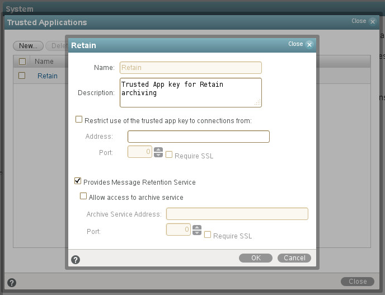The image size is (385, 295).
Task: Toggle Require SSL for the restricted address port
Action: pos(169,154)
